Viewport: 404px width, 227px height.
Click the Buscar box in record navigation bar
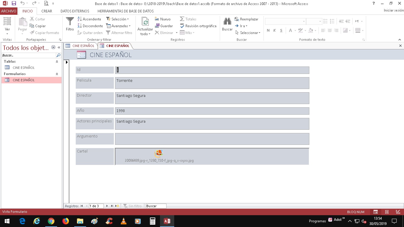pyautogui.click(x=156, y=206)
